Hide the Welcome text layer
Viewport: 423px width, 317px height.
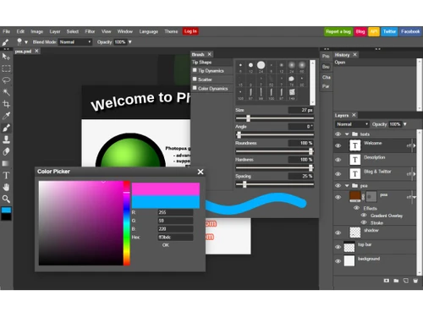click(338, 145)
